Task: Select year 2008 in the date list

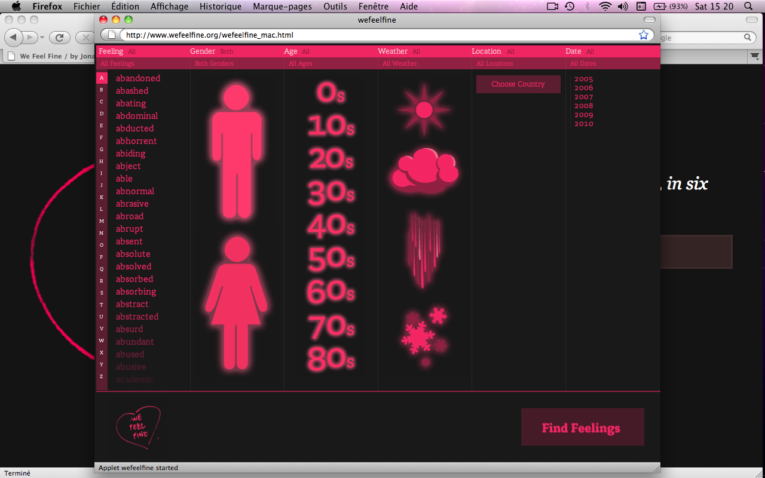Action: coord(583,106)
